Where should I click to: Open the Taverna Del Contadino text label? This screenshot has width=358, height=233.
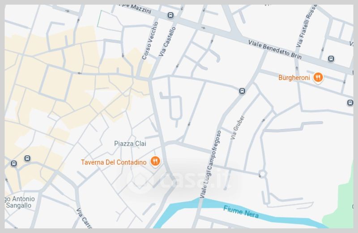coord(114,162)
